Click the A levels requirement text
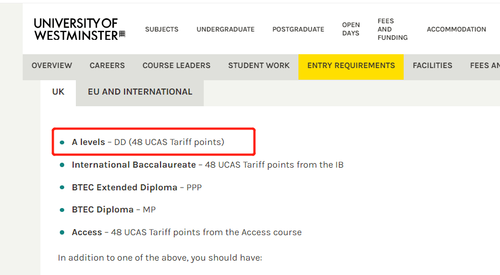Screen dimensions: 500x275 tap(148, 142)
